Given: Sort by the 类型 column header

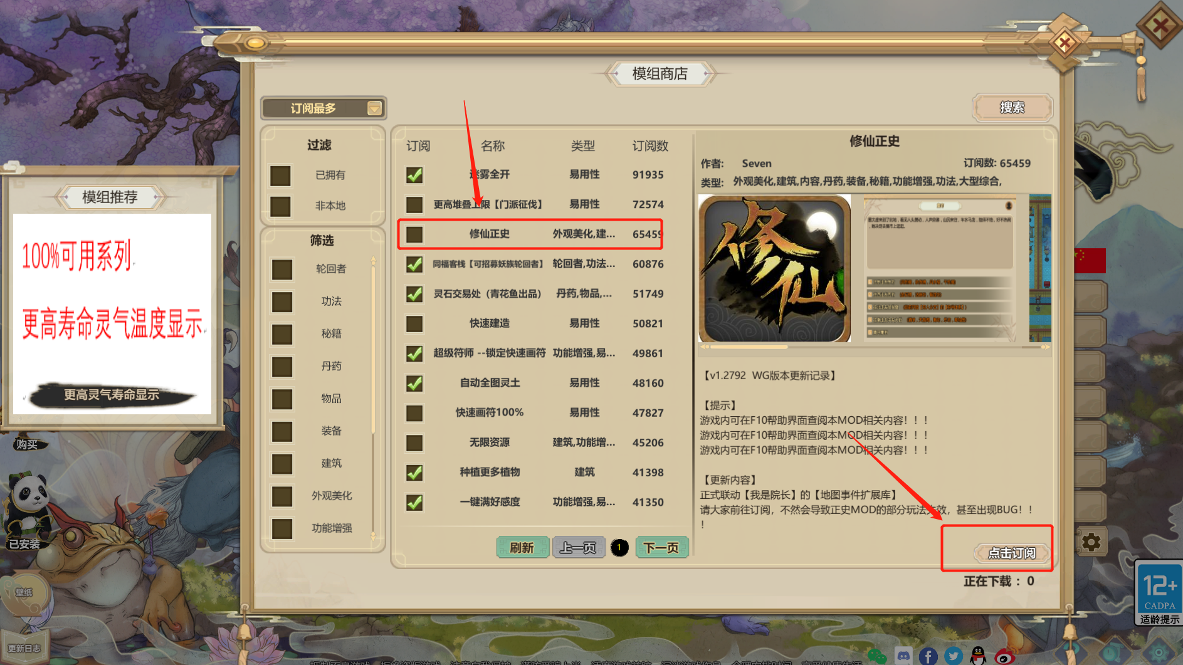Looking at the screenshot, I should [x=583, y=146].
